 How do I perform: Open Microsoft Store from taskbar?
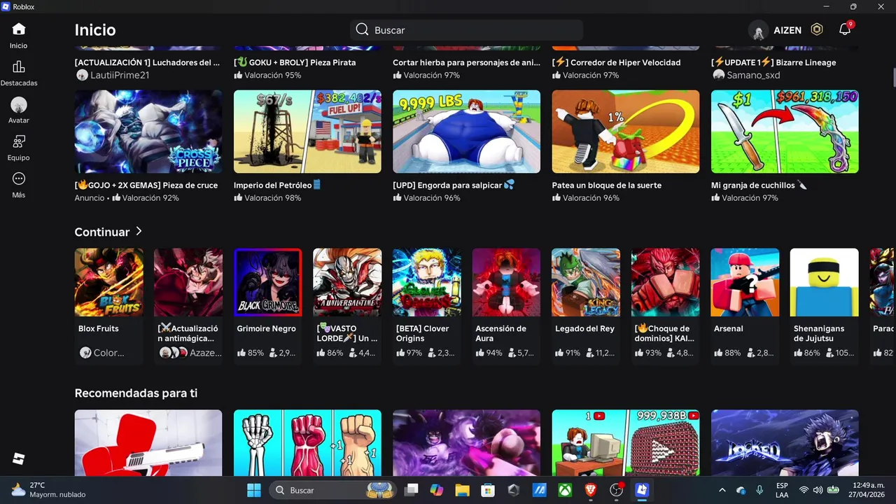(x=488, y=490)
